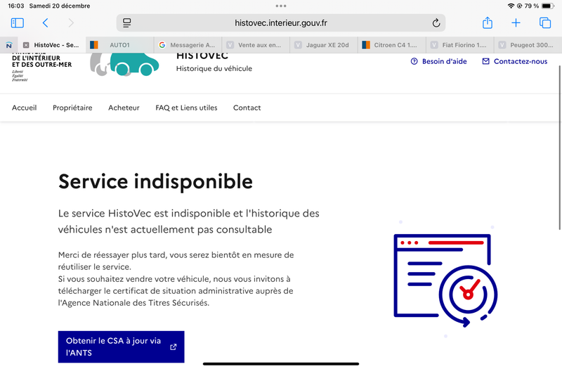Viewport: 562px width, 369px height.
Task: Close the HistoVec tab
Action: coord(26,45)
